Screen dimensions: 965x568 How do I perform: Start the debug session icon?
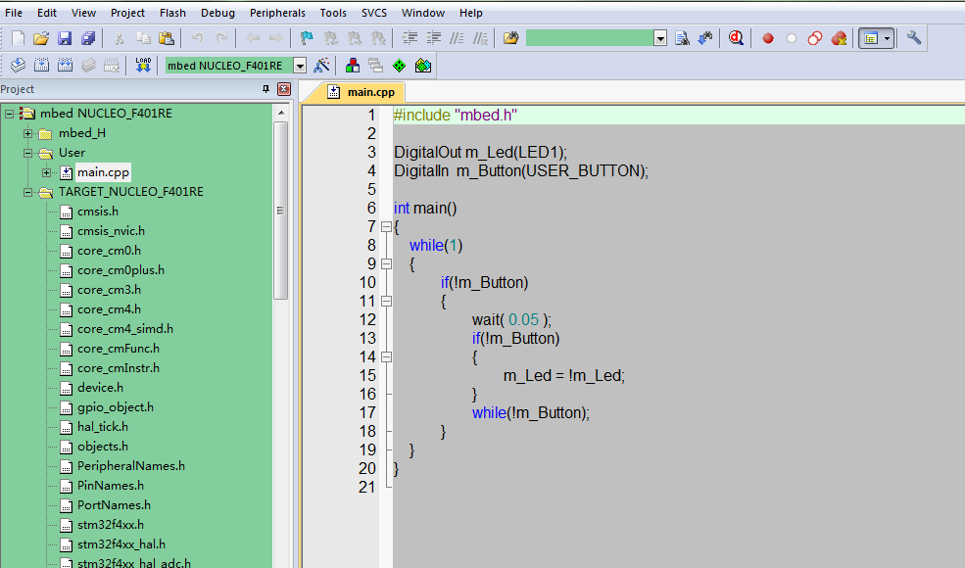coord(736,38)
